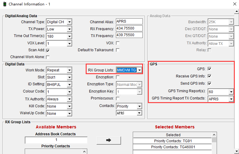Close the Channel Information window
The width and height of the screenshot is (239, 154).
[234, 4]
